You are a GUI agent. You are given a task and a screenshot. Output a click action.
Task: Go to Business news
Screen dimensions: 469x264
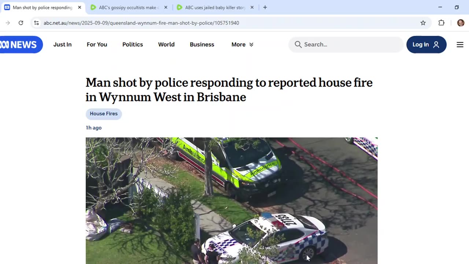[x=202, y=44]
